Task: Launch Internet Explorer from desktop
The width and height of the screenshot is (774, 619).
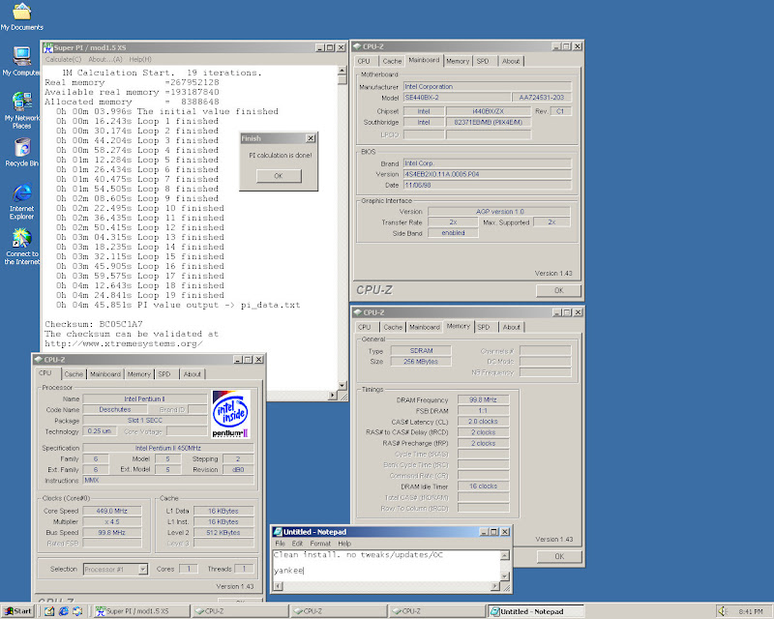Action: point(20,193)
